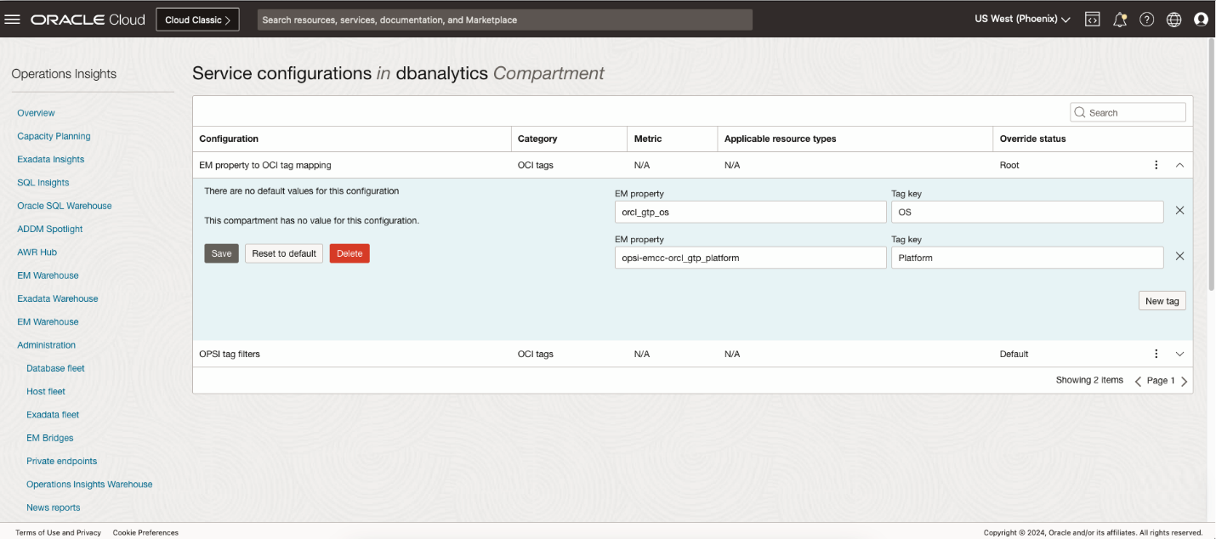
Task: Open Overview in the sidebar
Action: (x=36, y=113)
